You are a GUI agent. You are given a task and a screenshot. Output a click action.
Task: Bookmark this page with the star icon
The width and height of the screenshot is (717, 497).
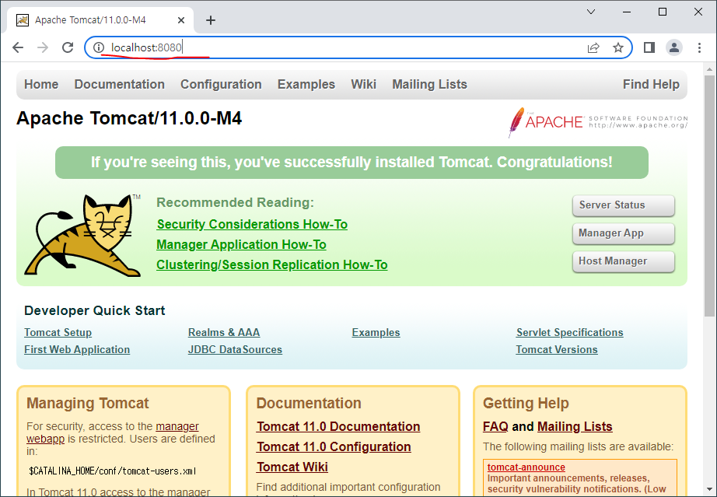click(x=618, y=47)
